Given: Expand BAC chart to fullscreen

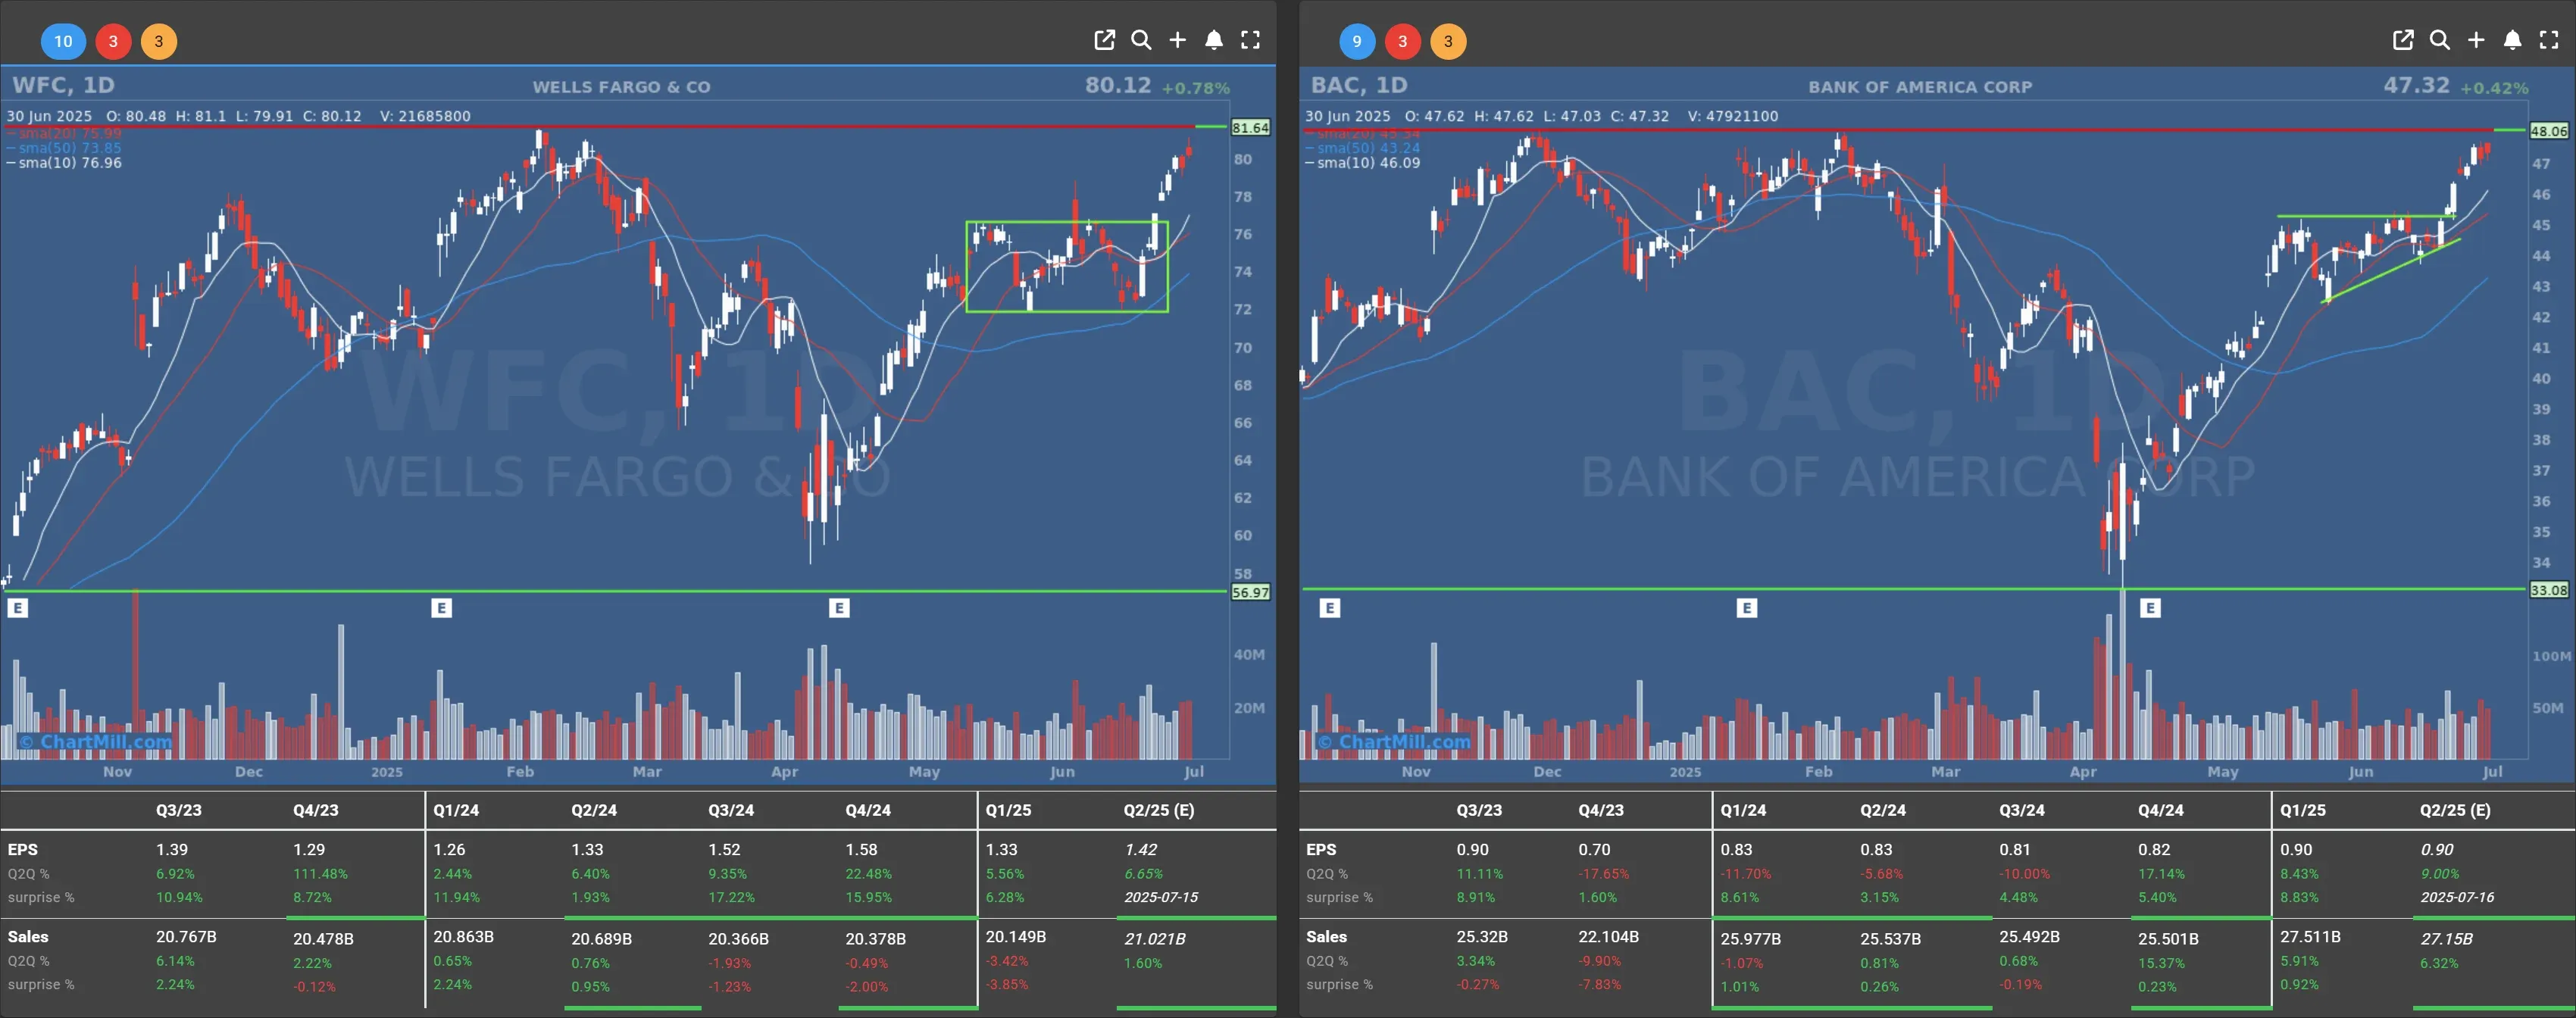Looking at the screenshot, I should pyautogui.click(x=2549, y=40).
